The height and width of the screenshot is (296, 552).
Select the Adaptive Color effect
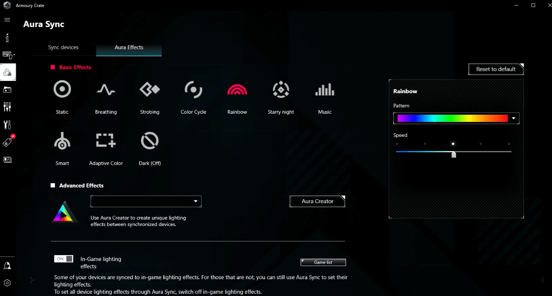click(106, 141)
